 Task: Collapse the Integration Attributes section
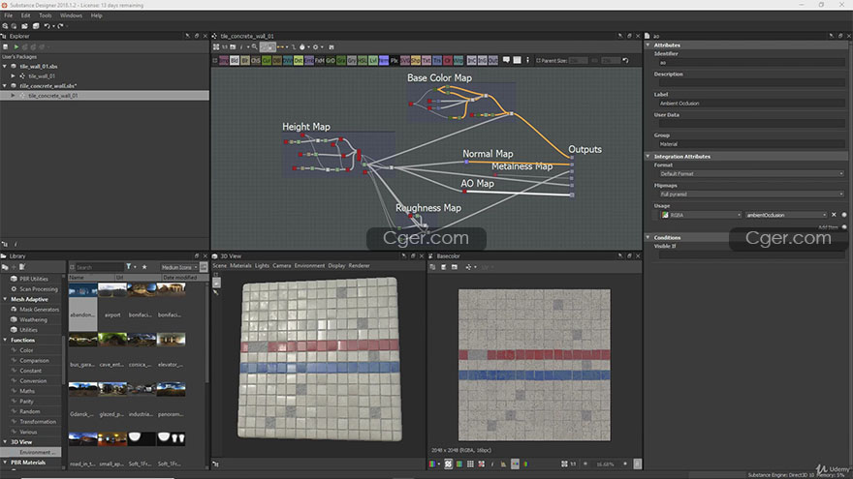pos(648,157)
